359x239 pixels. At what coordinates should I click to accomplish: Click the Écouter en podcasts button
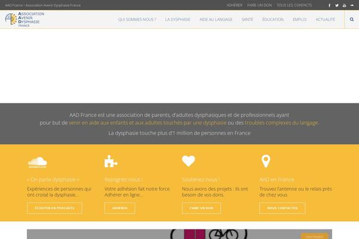click(54, 208)
